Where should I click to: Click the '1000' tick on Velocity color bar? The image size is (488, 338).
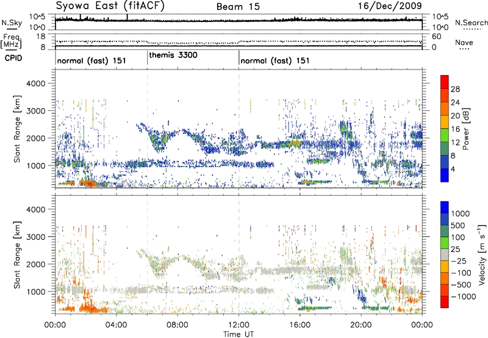pyautogui.click(x=460, y=214)
